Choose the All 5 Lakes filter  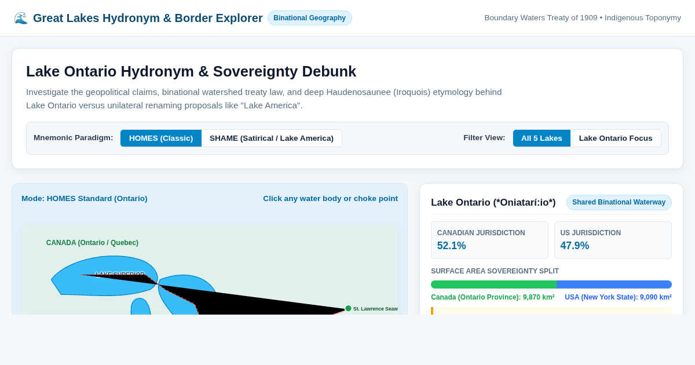tap(542, 138)
